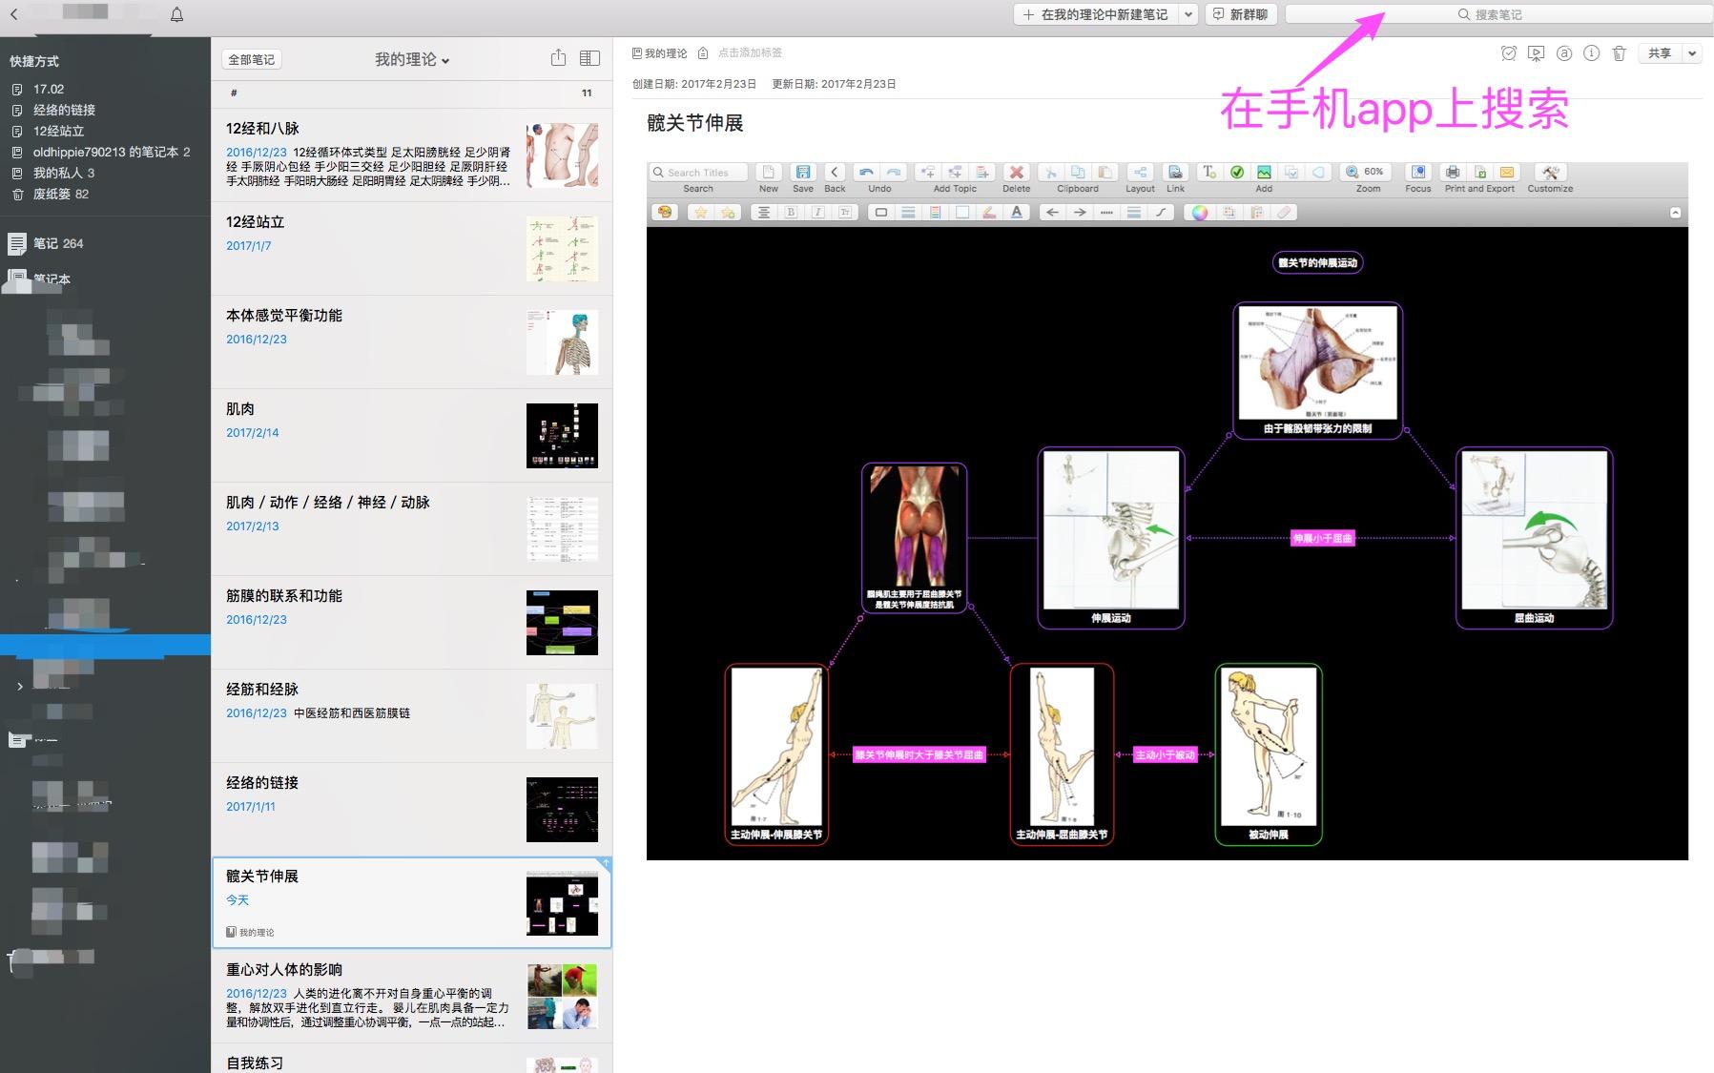Screen dimensions: 1714x1073
Task: Open note 12经站立 in the note list
Action: pos(411,248)
